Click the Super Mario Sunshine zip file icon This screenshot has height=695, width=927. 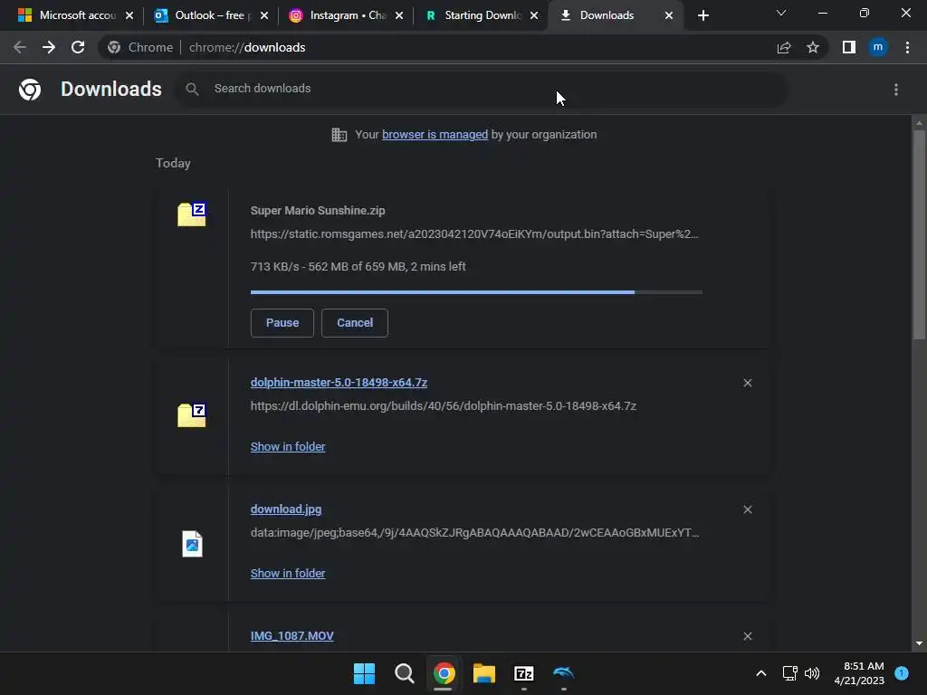192,214
